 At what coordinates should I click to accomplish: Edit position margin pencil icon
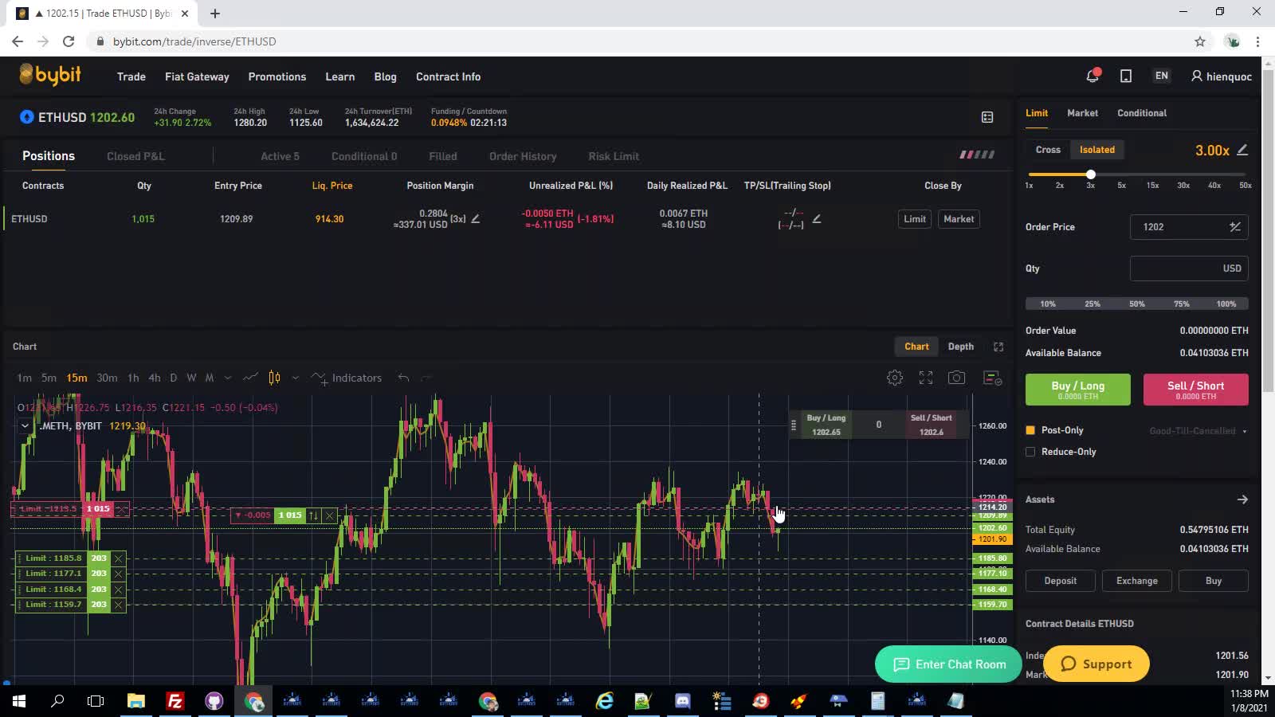click(476, 218)
